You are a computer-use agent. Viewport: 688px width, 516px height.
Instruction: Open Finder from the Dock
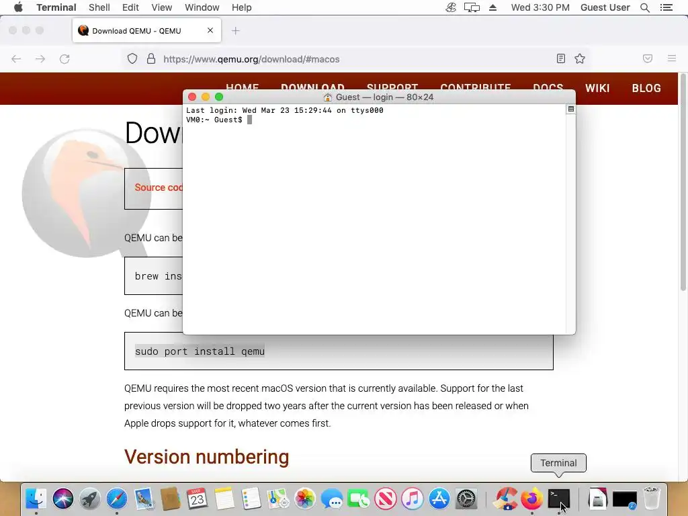[x=36, y=499]
